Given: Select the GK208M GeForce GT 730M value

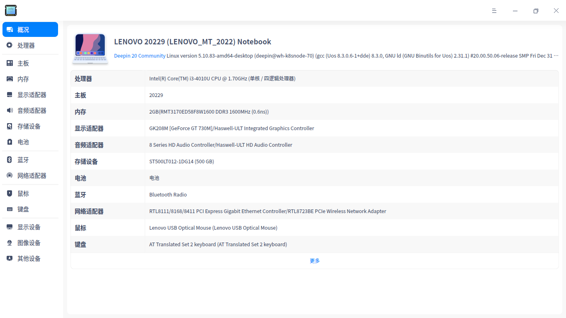Looking at the screenshot, I should 232,128.
